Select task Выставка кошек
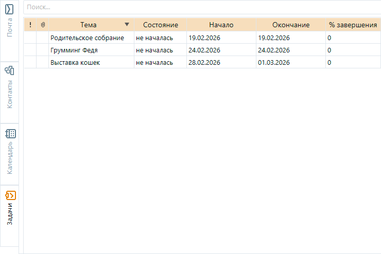The image size is (381, 254). 75,63
